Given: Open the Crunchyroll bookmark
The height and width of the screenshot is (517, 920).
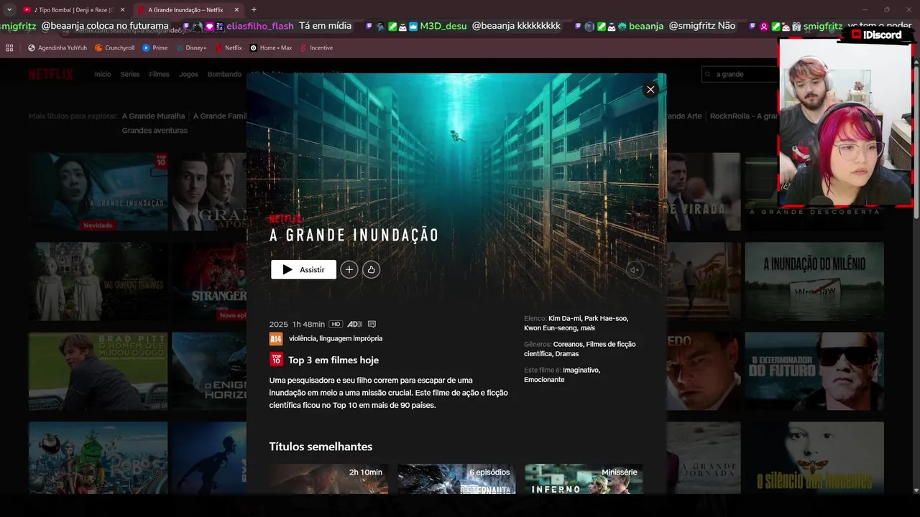Looking at the screenshot, I should (114, 48).
